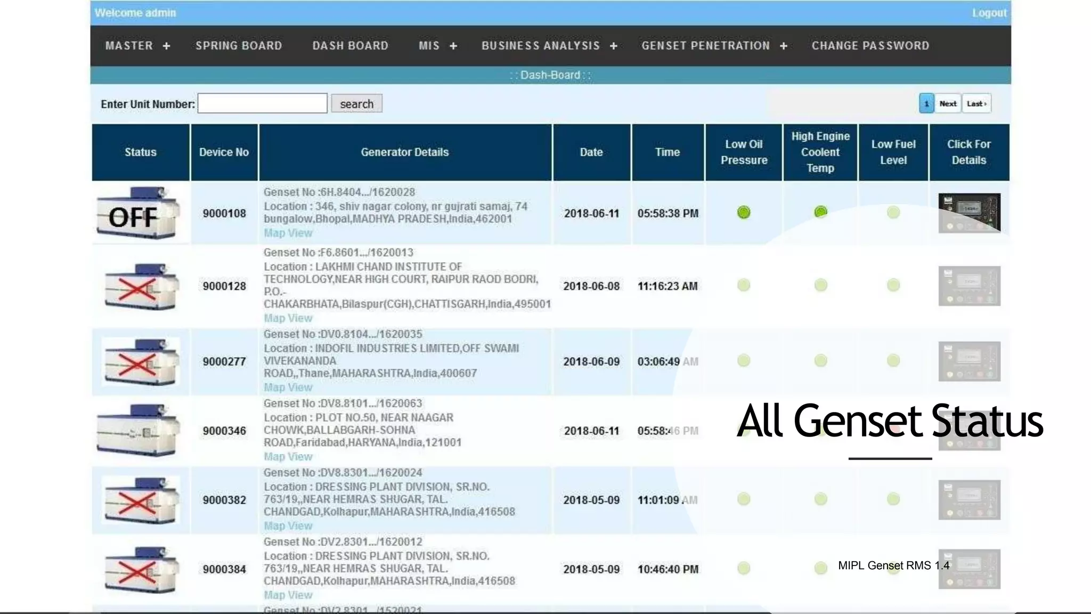Click High Engine Coolant Temp indicator for 9000277
This screenshot has width=1091, height=614.
(x=820, y=361)
